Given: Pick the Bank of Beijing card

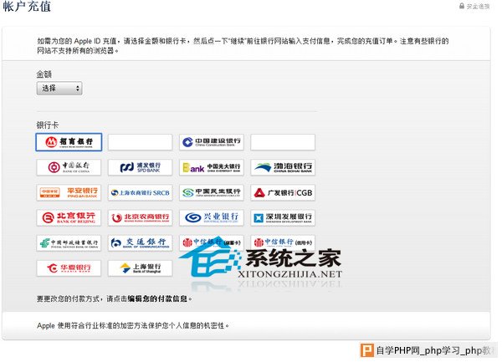Looking at the screenshot, I should point(69,217).
